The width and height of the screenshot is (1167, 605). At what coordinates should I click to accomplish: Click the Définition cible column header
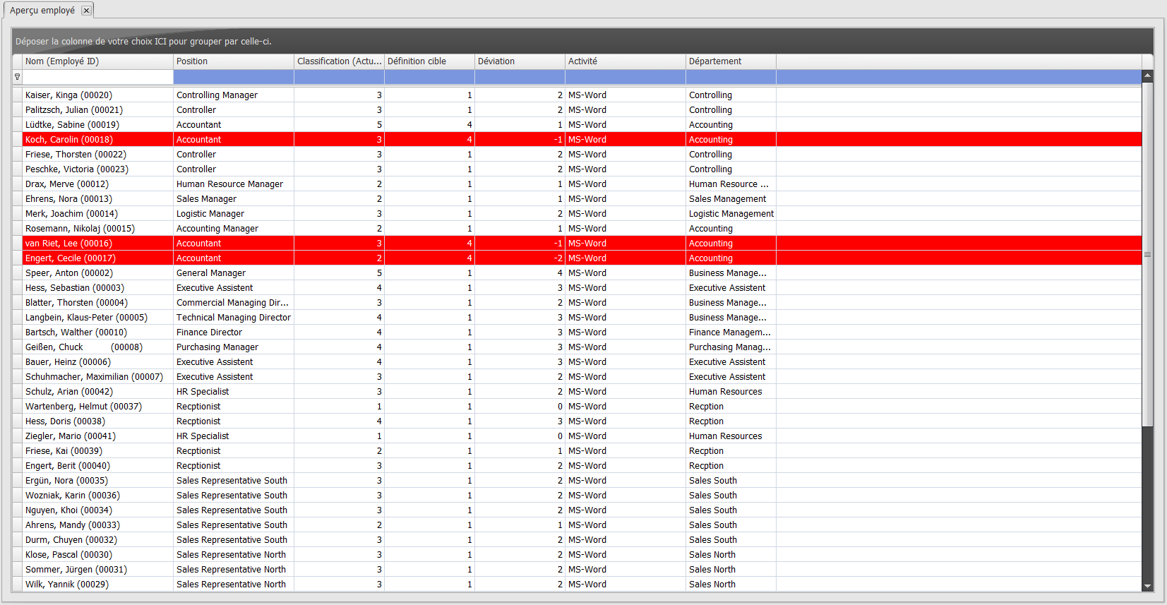429,61
